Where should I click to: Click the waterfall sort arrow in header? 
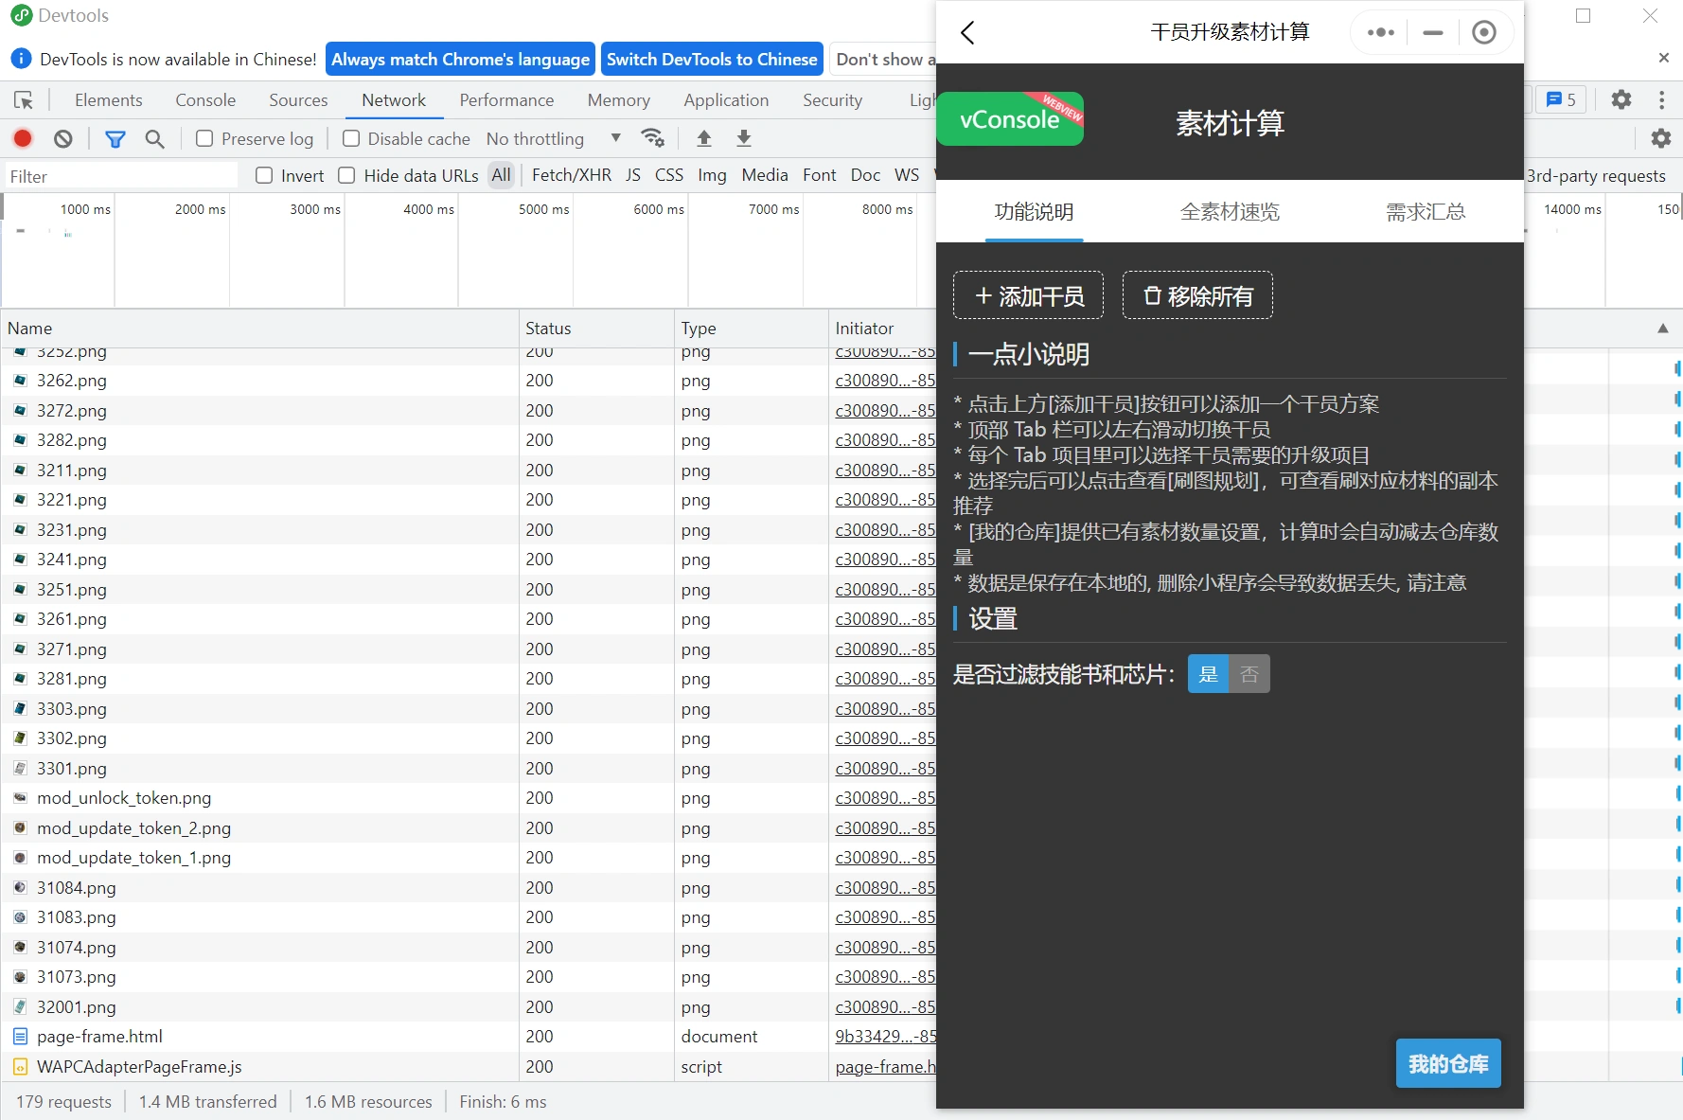click(1662, 329)
